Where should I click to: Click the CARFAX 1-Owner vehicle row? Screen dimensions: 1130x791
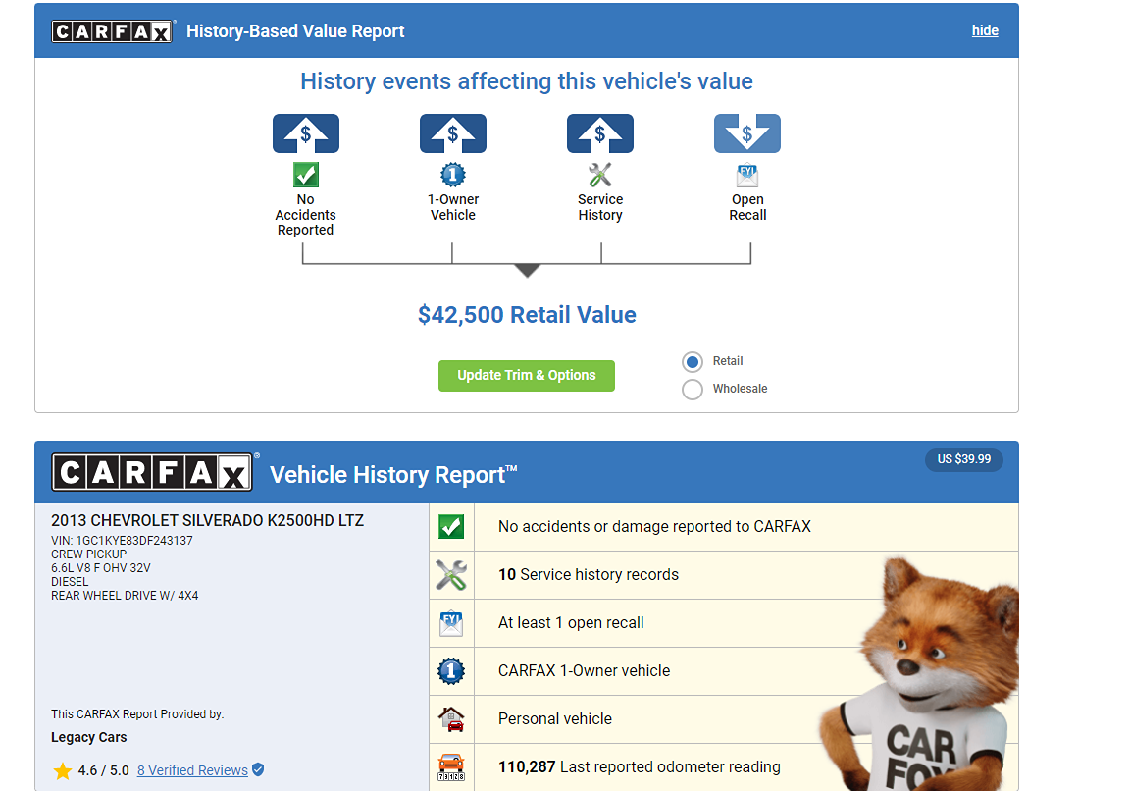coord(584,671)
